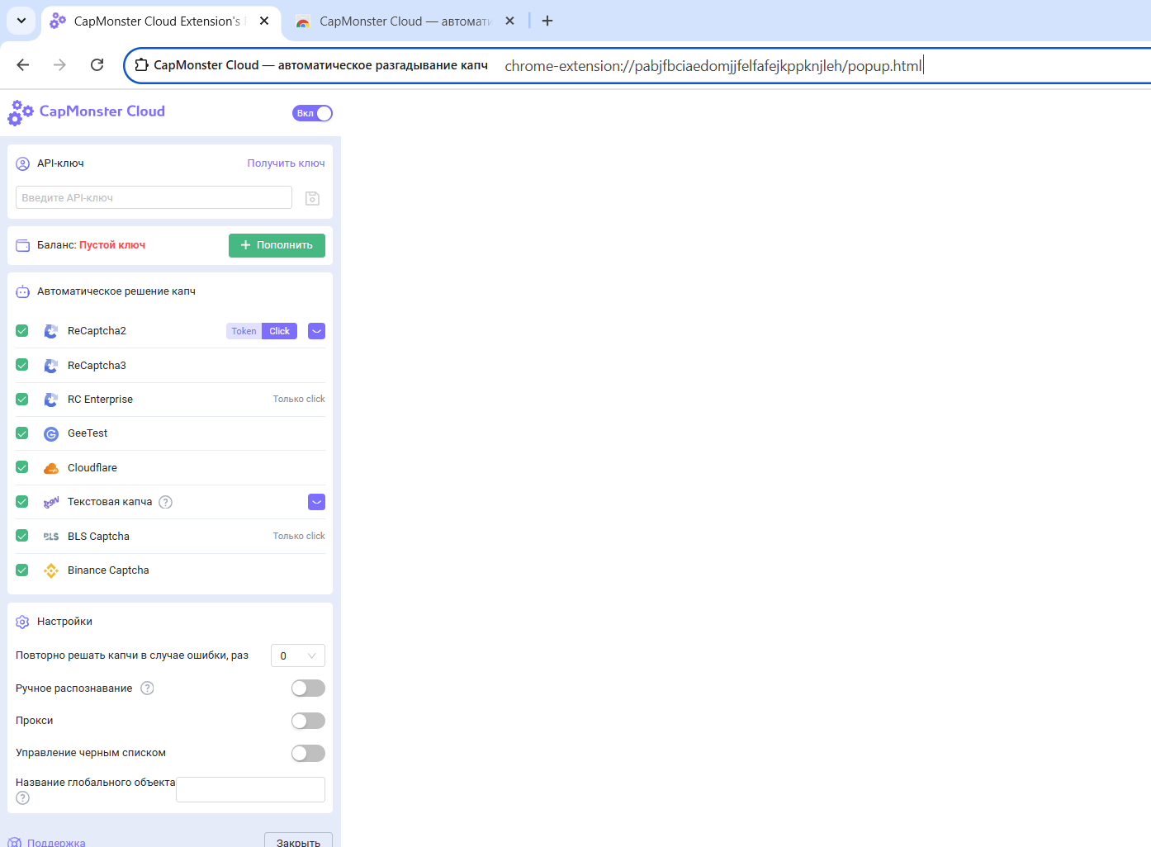Uncheck the Текстовая капча checkbox
This screenshot has height=847, width=1151.
click(x=22, y=502)
